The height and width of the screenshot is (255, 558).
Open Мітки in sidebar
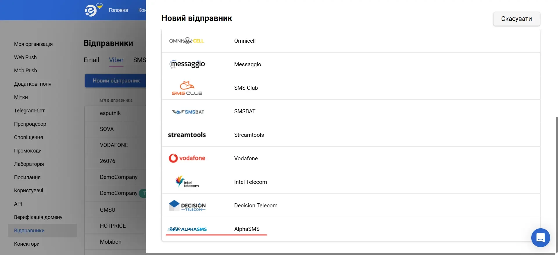tap(21, 97)
